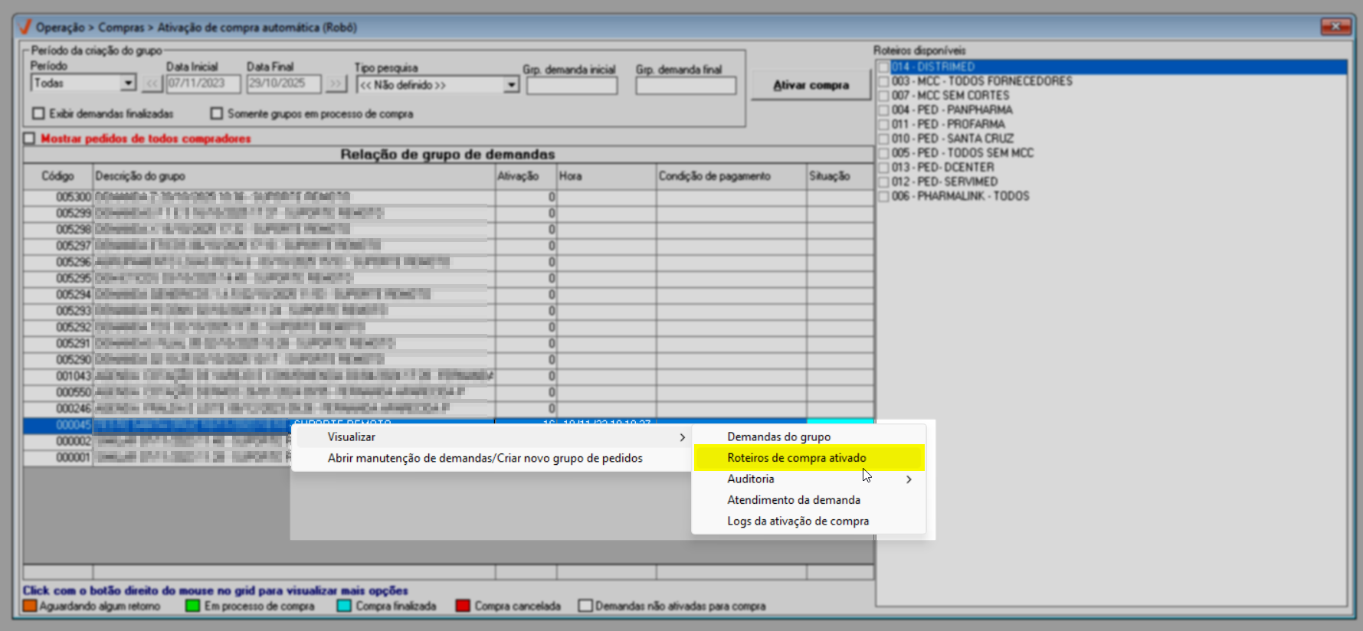Open the Tipo pesquisa dropdown
The width and height of the screenshot is (1363, 631).
[511, 85]
